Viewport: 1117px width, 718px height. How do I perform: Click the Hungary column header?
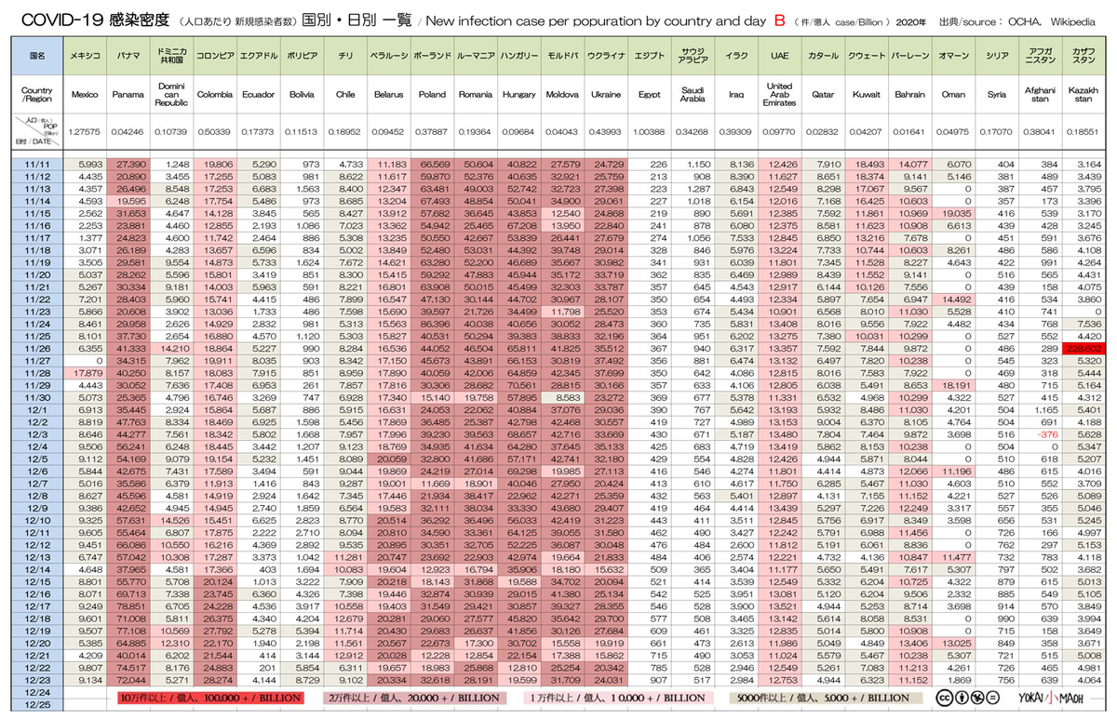(x=519, y=94)
